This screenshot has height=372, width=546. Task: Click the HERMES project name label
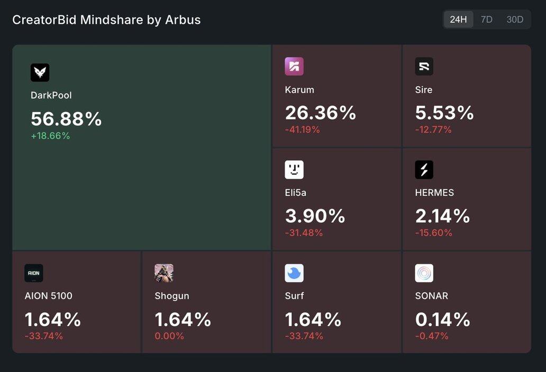point(434,193)
